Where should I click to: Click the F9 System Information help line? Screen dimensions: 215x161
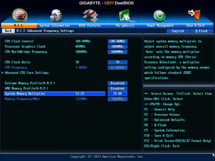(x=164, y=130)
